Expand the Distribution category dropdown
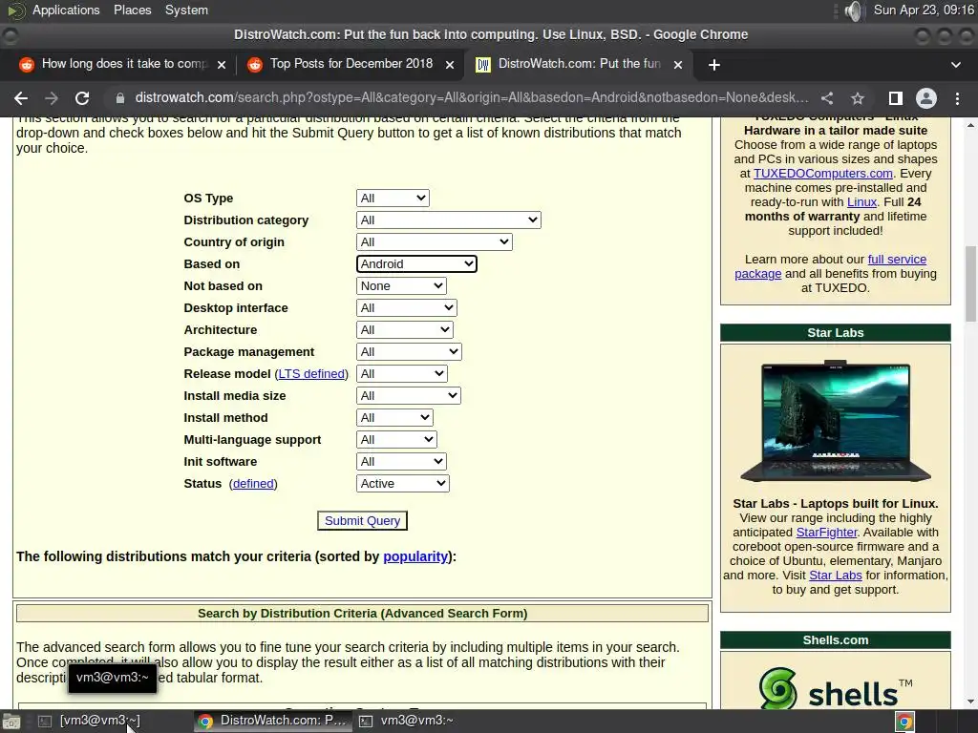The width and height of the screenshot is (978, 733). (x=449, y=220)
